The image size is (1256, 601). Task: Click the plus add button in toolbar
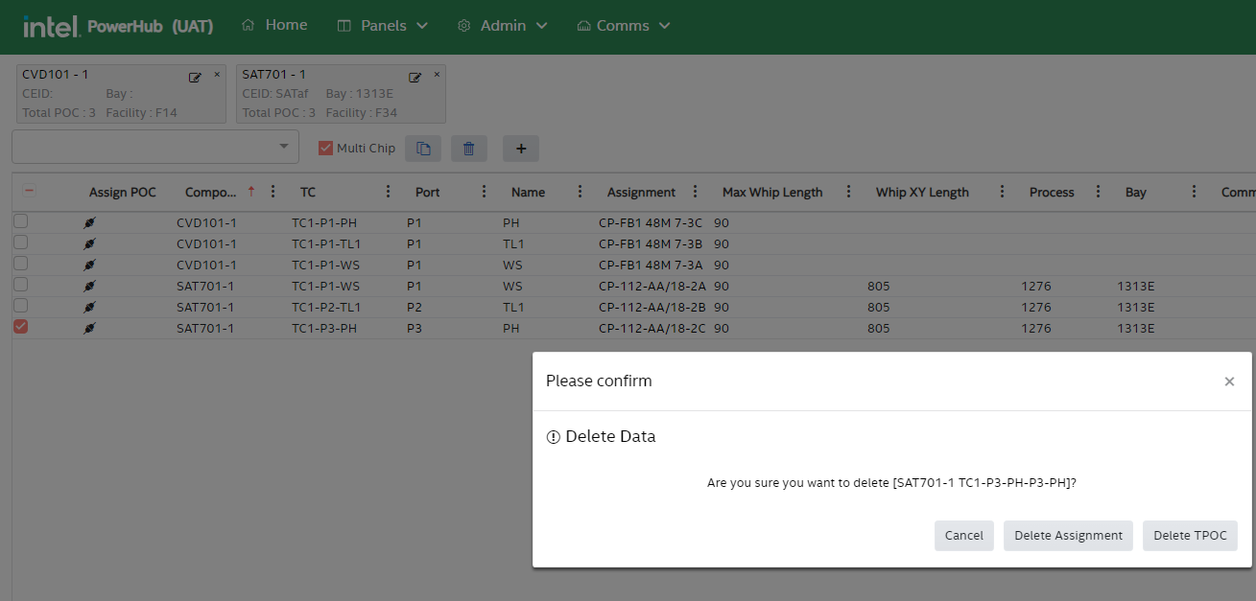(521, 149)
